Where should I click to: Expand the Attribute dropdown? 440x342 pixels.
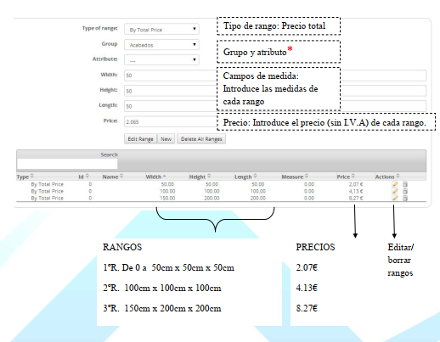pos(161,60)
